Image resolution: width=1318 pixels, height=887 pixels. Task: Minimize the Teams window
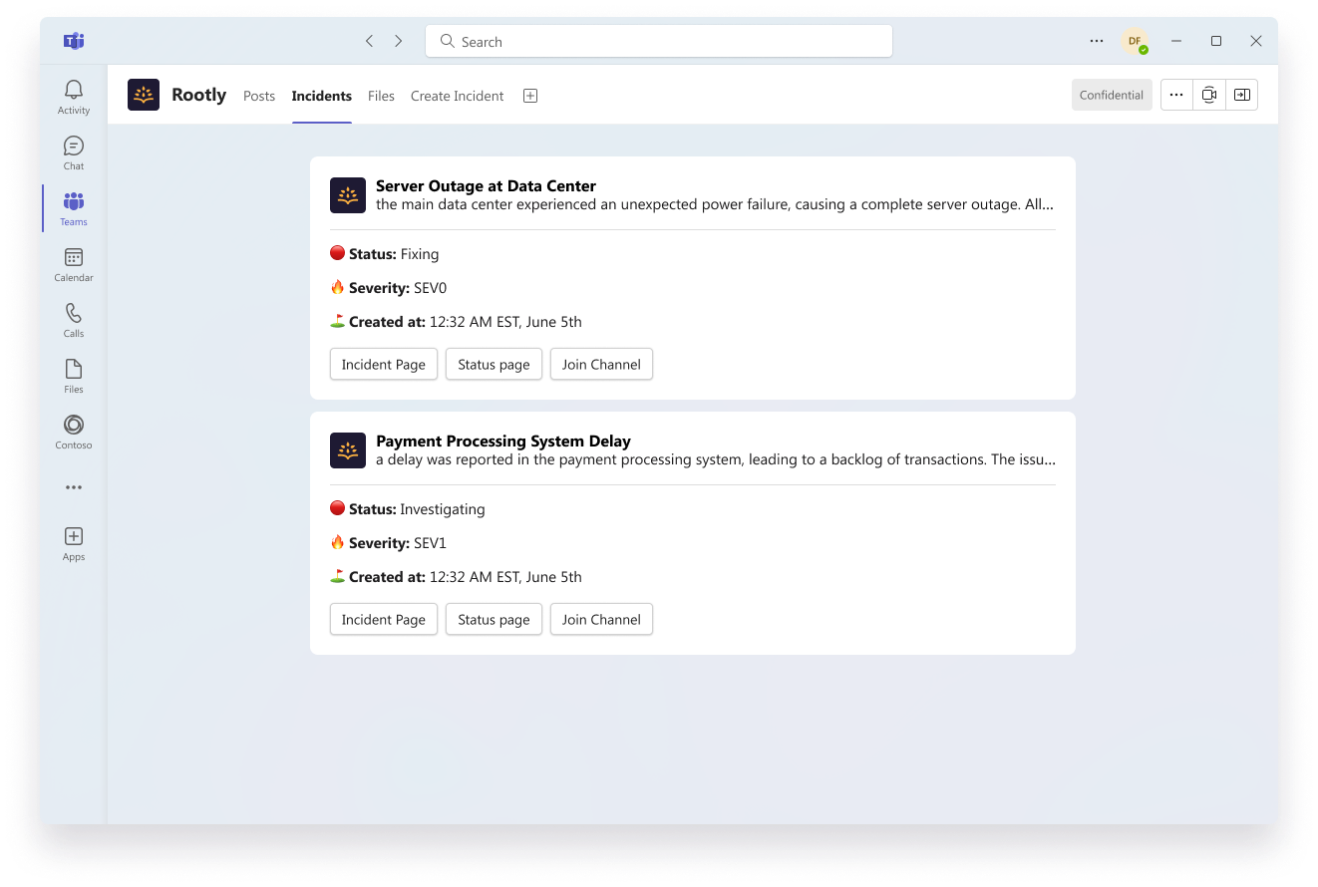1176,41
